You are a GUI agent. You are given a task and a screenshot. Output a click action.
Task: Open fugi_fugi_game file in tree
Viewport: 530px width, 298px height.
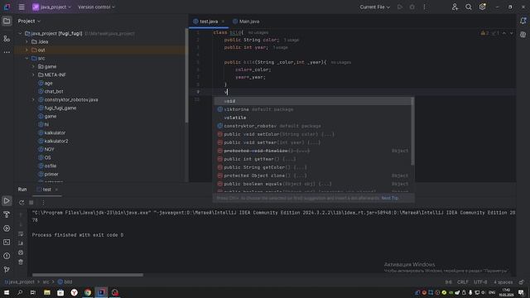click(x=60, y=108)
